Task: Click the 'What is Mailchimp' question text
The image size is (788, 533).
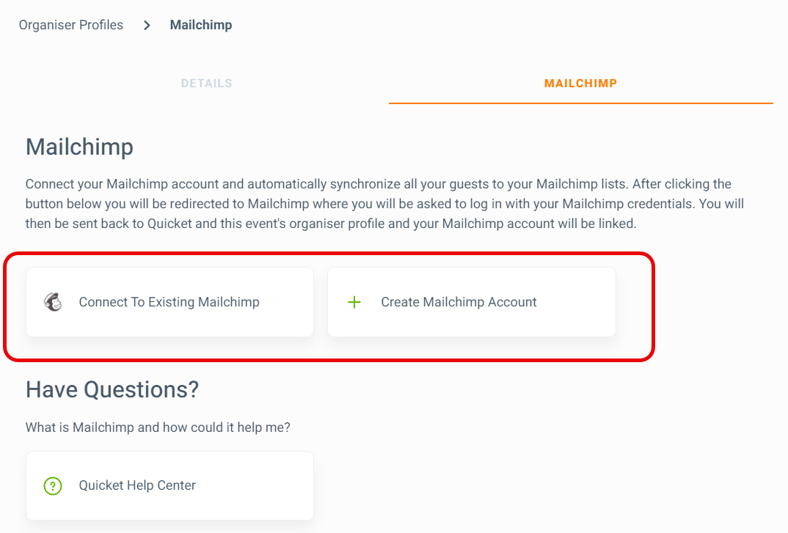Action: [x=158, y=427]
